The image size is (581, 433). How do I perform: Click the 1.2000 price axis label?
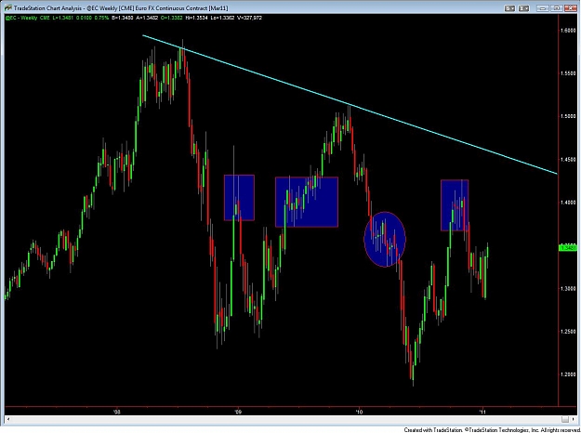click(x=569, y=374)
